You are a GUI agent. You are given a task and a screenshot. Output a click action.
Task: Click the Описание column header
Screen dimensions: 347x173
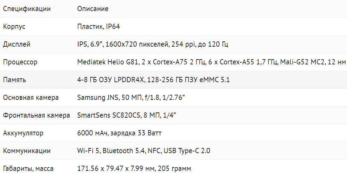(x=93, y=9)
